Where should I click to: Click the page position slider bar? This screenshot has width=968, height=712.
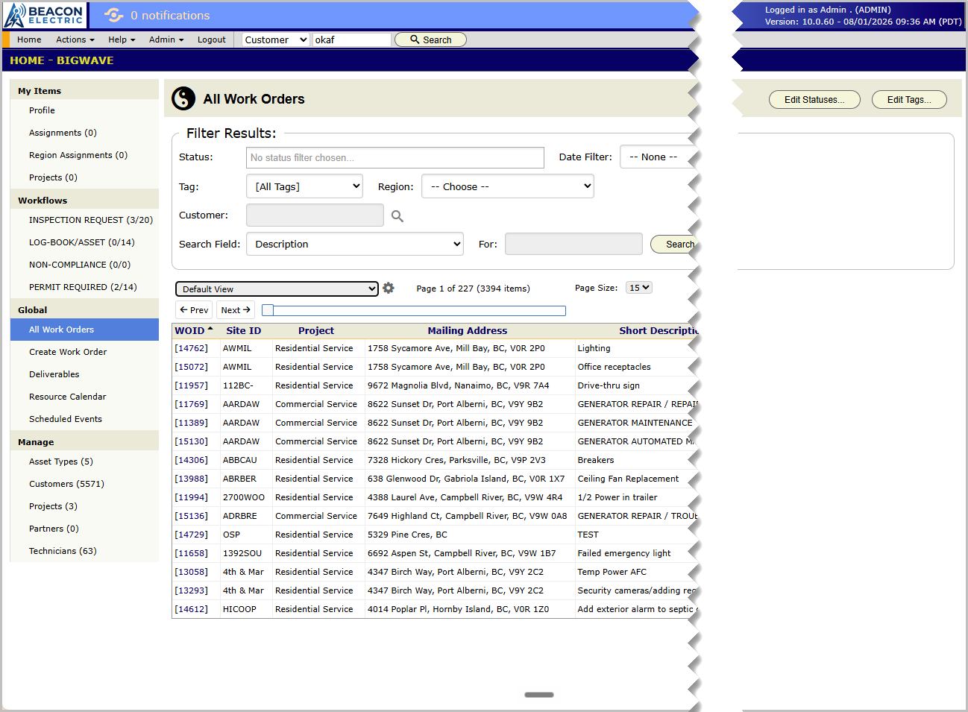(x=414, y=310)
